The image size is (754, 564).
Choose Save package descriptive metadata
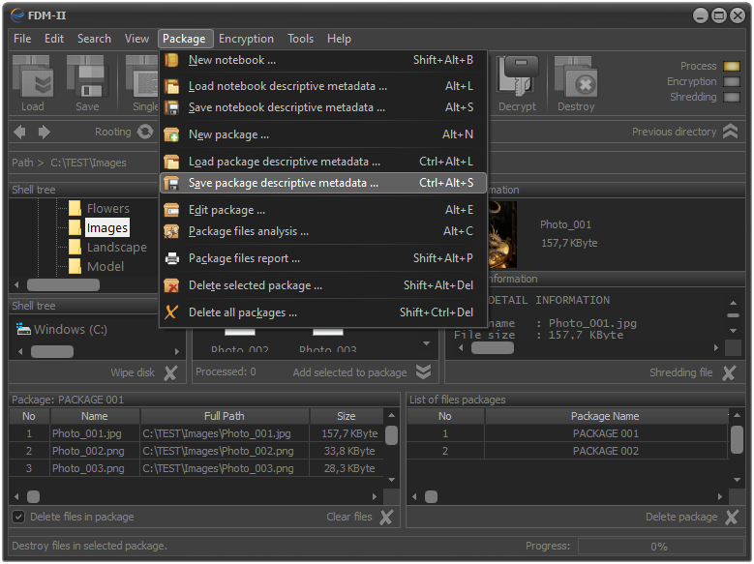tap(322, 183)
